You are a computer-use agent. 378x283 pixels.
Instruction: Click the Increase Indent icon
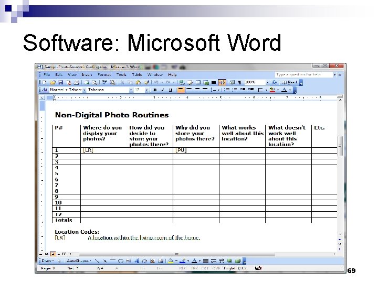(251, 90)
